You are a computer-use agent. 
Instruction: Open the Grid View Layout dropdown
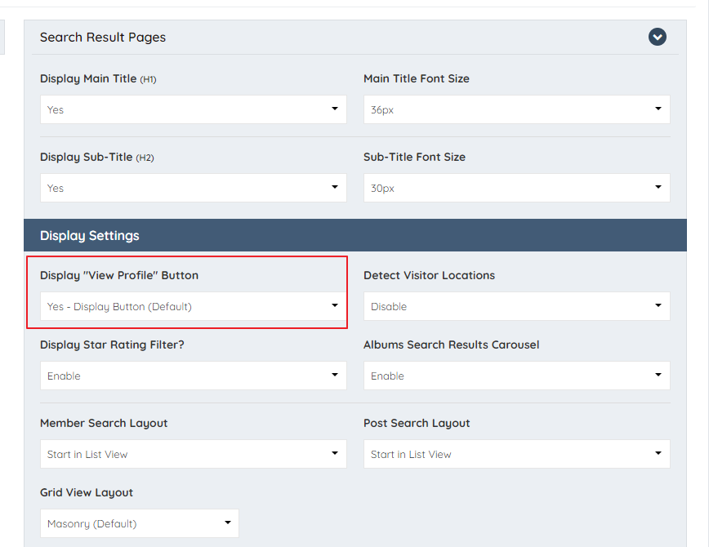click(139, 523)
